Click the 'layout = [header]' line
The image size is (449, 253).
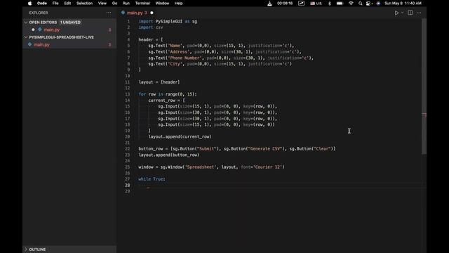click(x=159, y=82)
